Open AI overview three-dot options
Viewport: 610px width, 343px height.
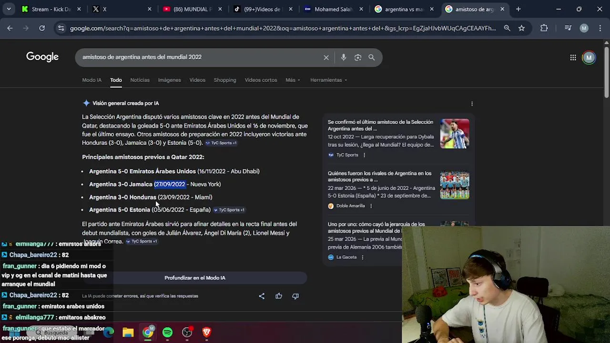[x=472, y=103]
